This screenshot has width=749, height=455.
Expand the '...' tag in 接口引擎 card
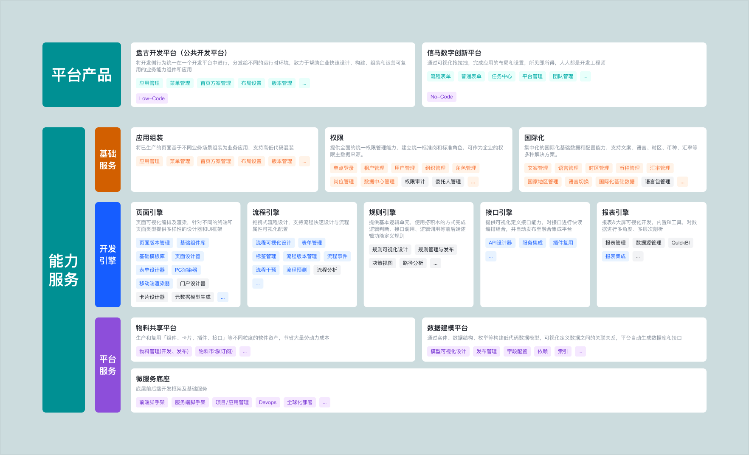coord(491,256)
